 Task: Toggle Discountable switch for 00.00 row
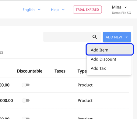(x=26, y=85)
